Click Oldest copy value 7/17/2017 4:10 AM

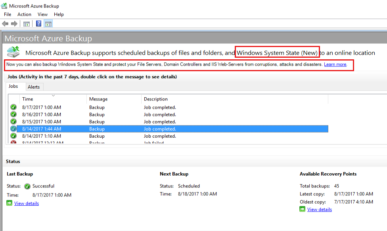353,202
